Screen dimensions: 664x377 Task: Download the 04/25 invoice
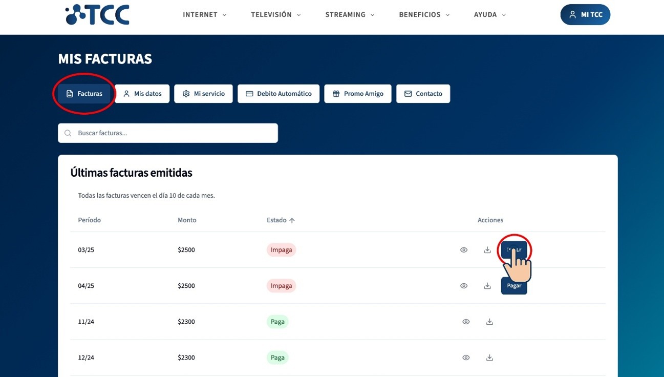click(487, 286)
